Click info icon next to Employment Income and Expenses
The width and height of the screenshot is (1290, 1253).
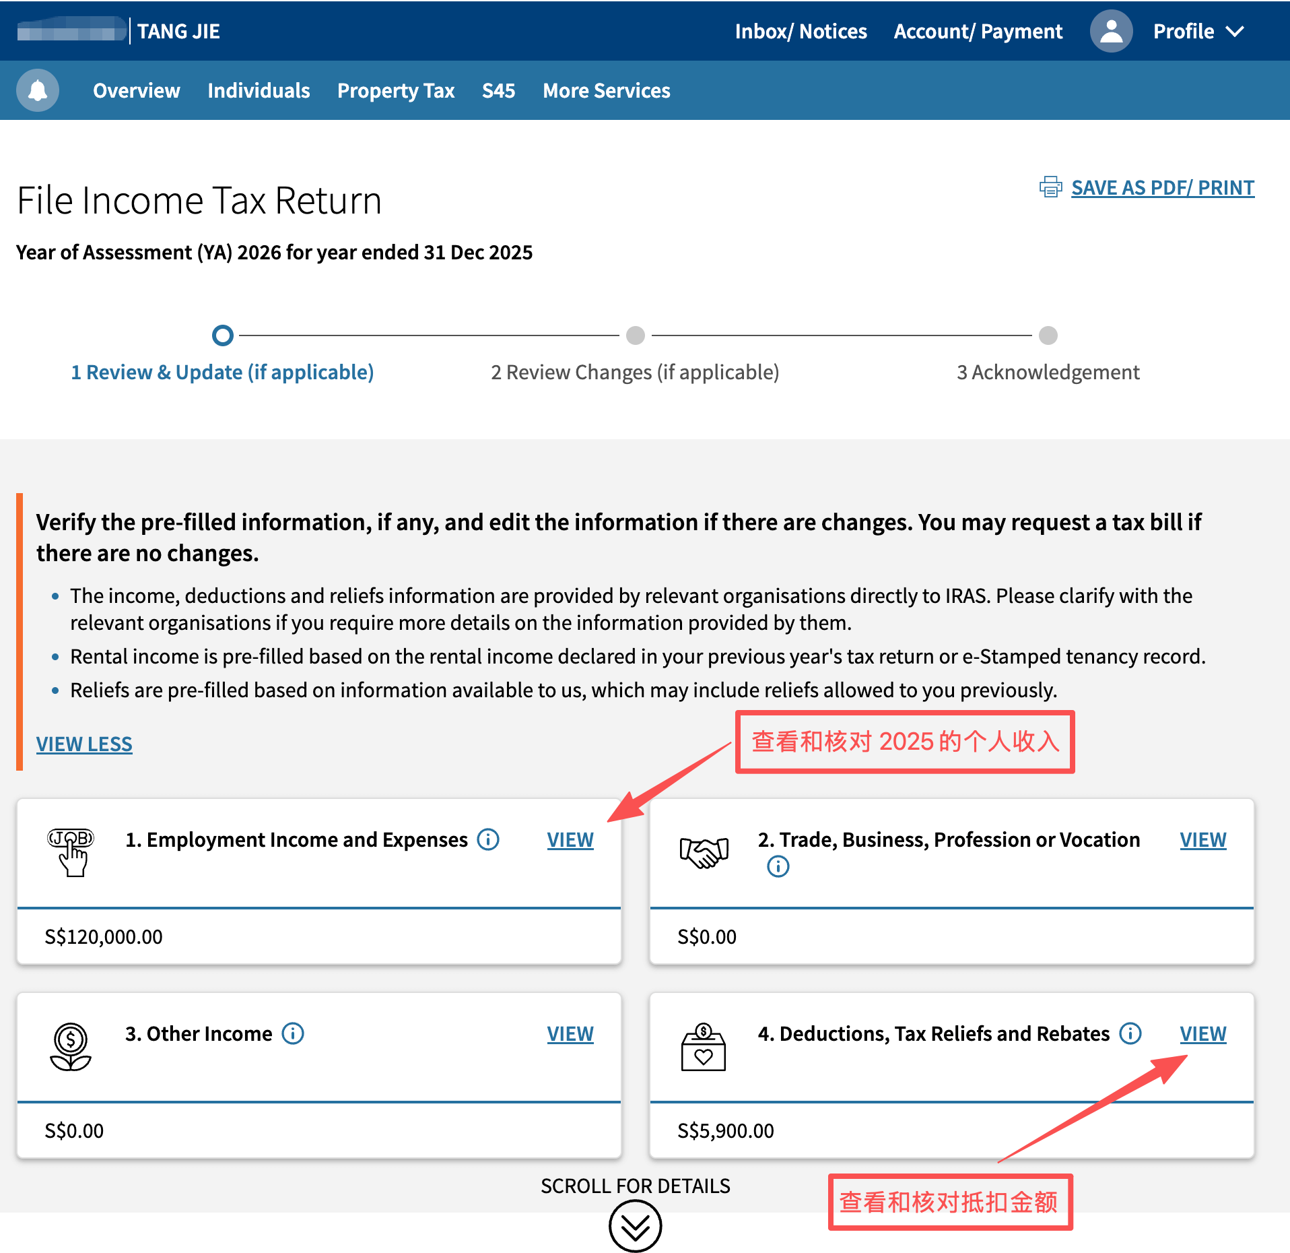[x=488, y=839]
